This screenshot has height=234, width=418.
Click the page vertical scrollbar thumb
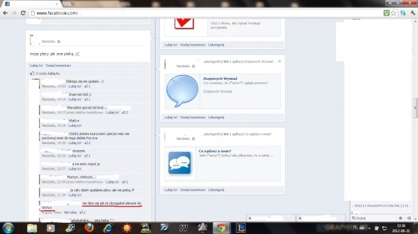tap(416, 108)
